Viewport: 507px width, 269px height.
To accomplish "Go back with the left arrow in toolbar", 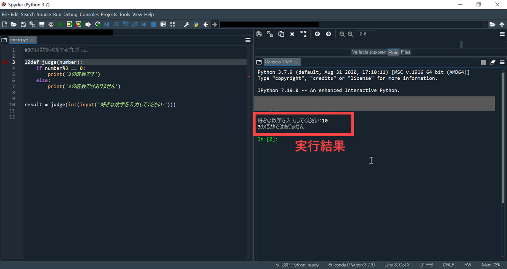I will click(x=205, y=24).
